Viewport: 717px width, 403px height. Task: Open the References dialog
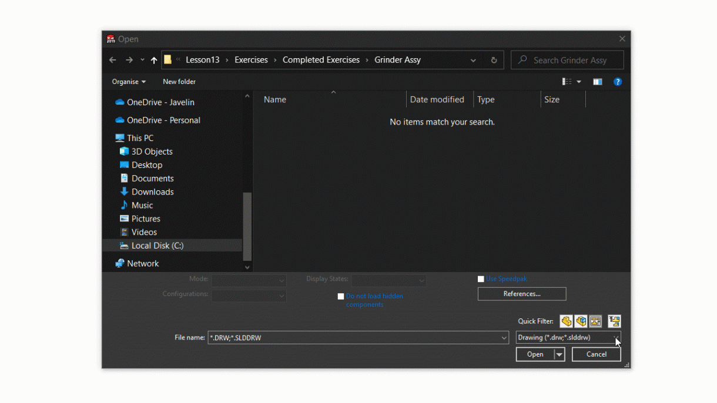[522, 294]
